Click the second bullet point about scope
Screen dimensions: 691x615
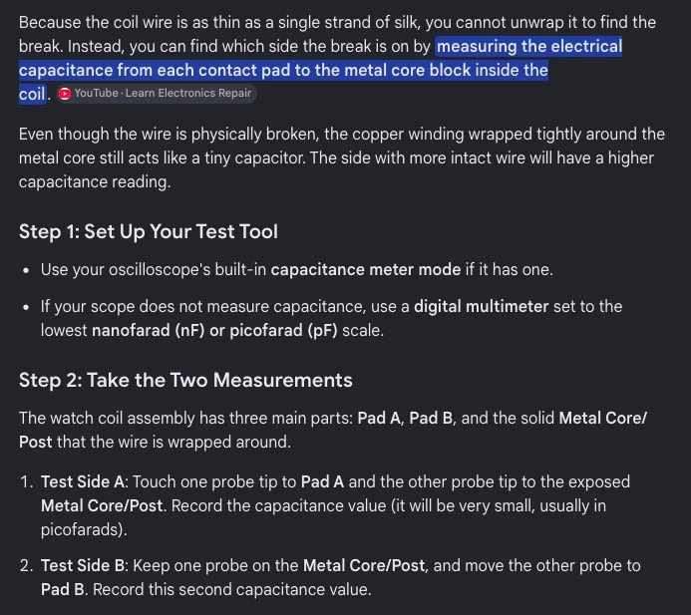[331, 318]
